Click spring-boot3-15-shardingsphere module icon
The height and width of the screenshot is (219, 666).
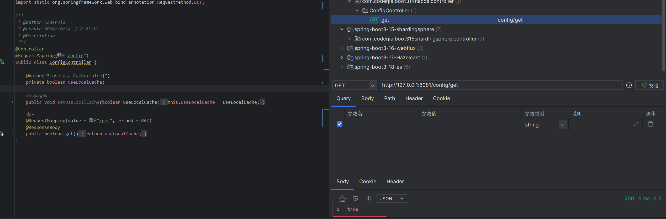pos(350,30)
